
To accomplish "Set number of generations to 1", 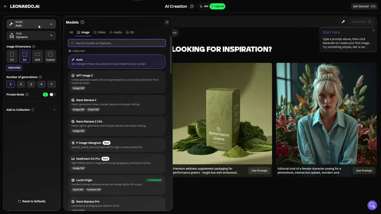I will coord(10,84).
